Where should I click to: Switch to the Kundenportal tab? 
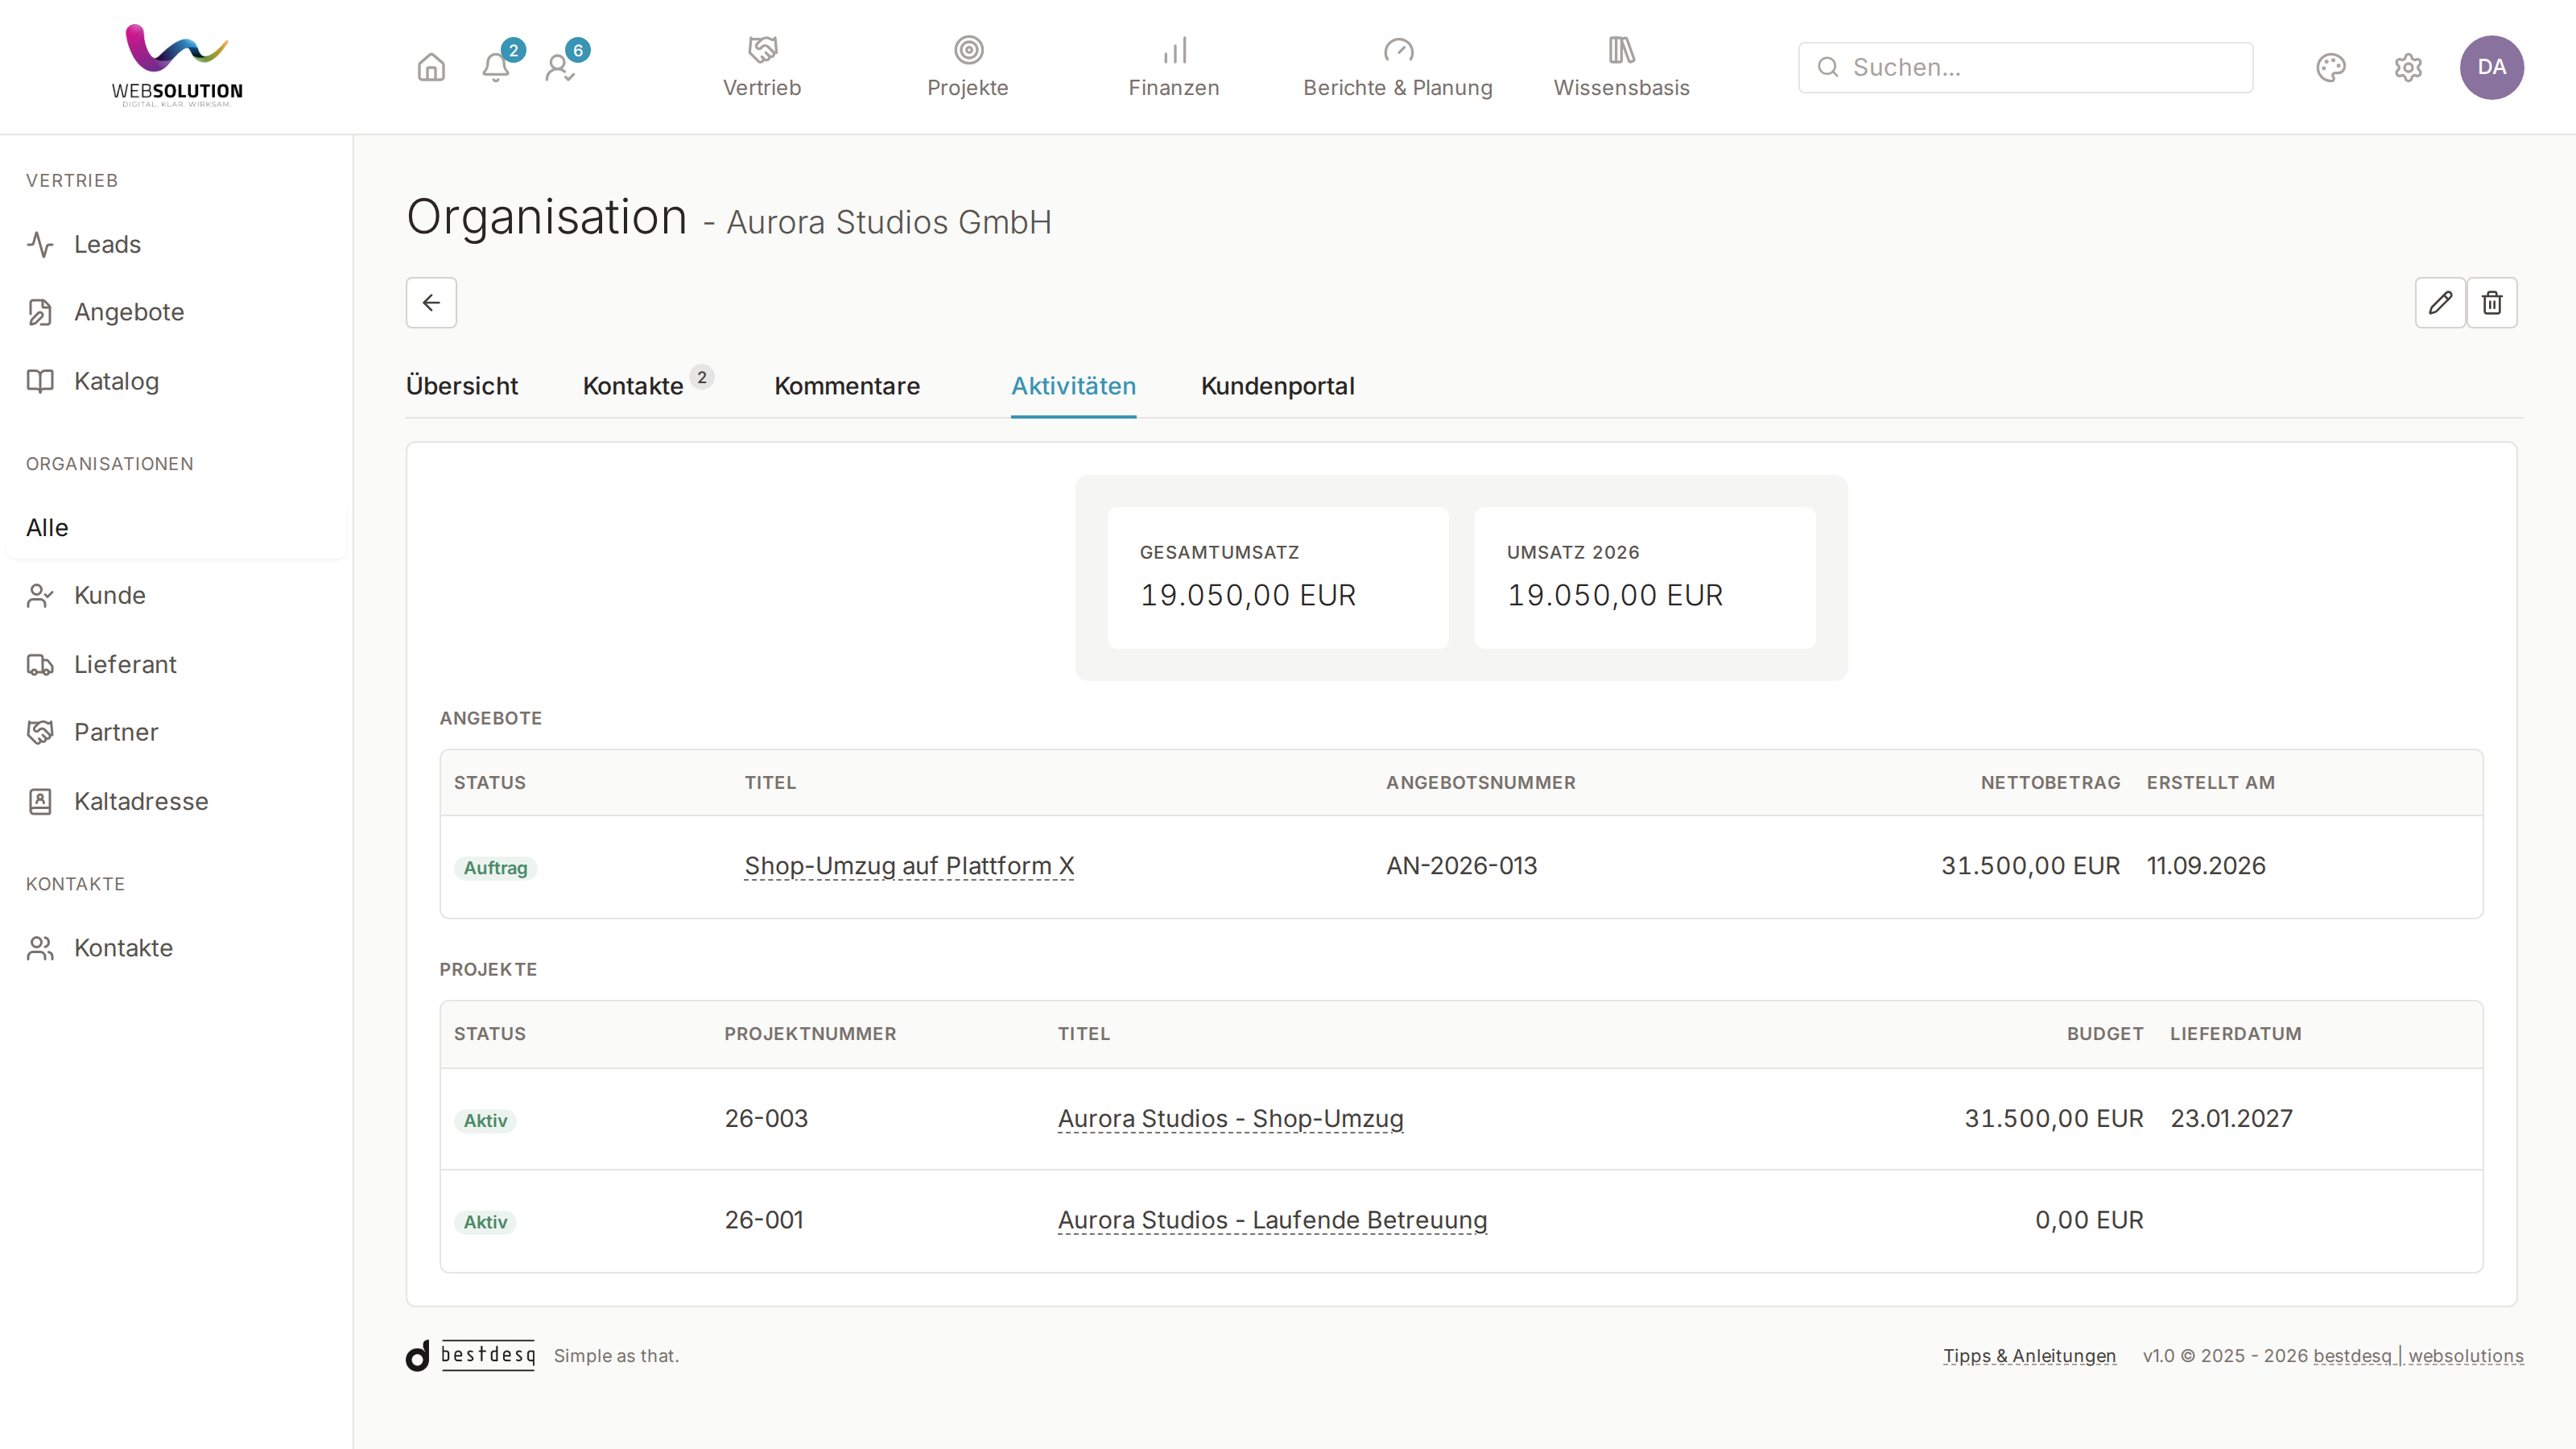point(1277,386)
